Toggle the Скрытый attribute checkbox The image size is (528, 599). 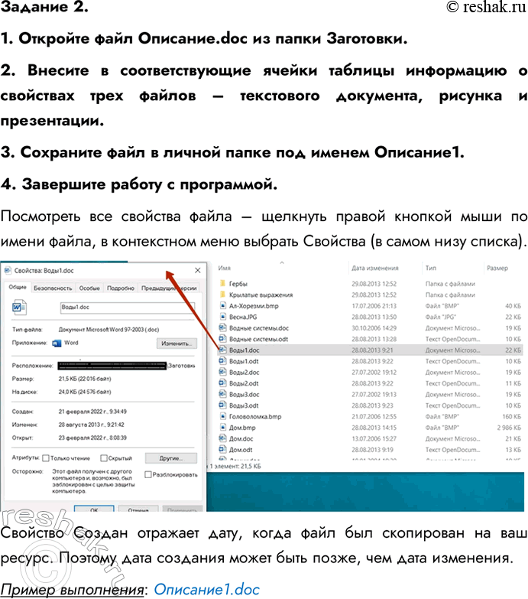click(104, 457)
